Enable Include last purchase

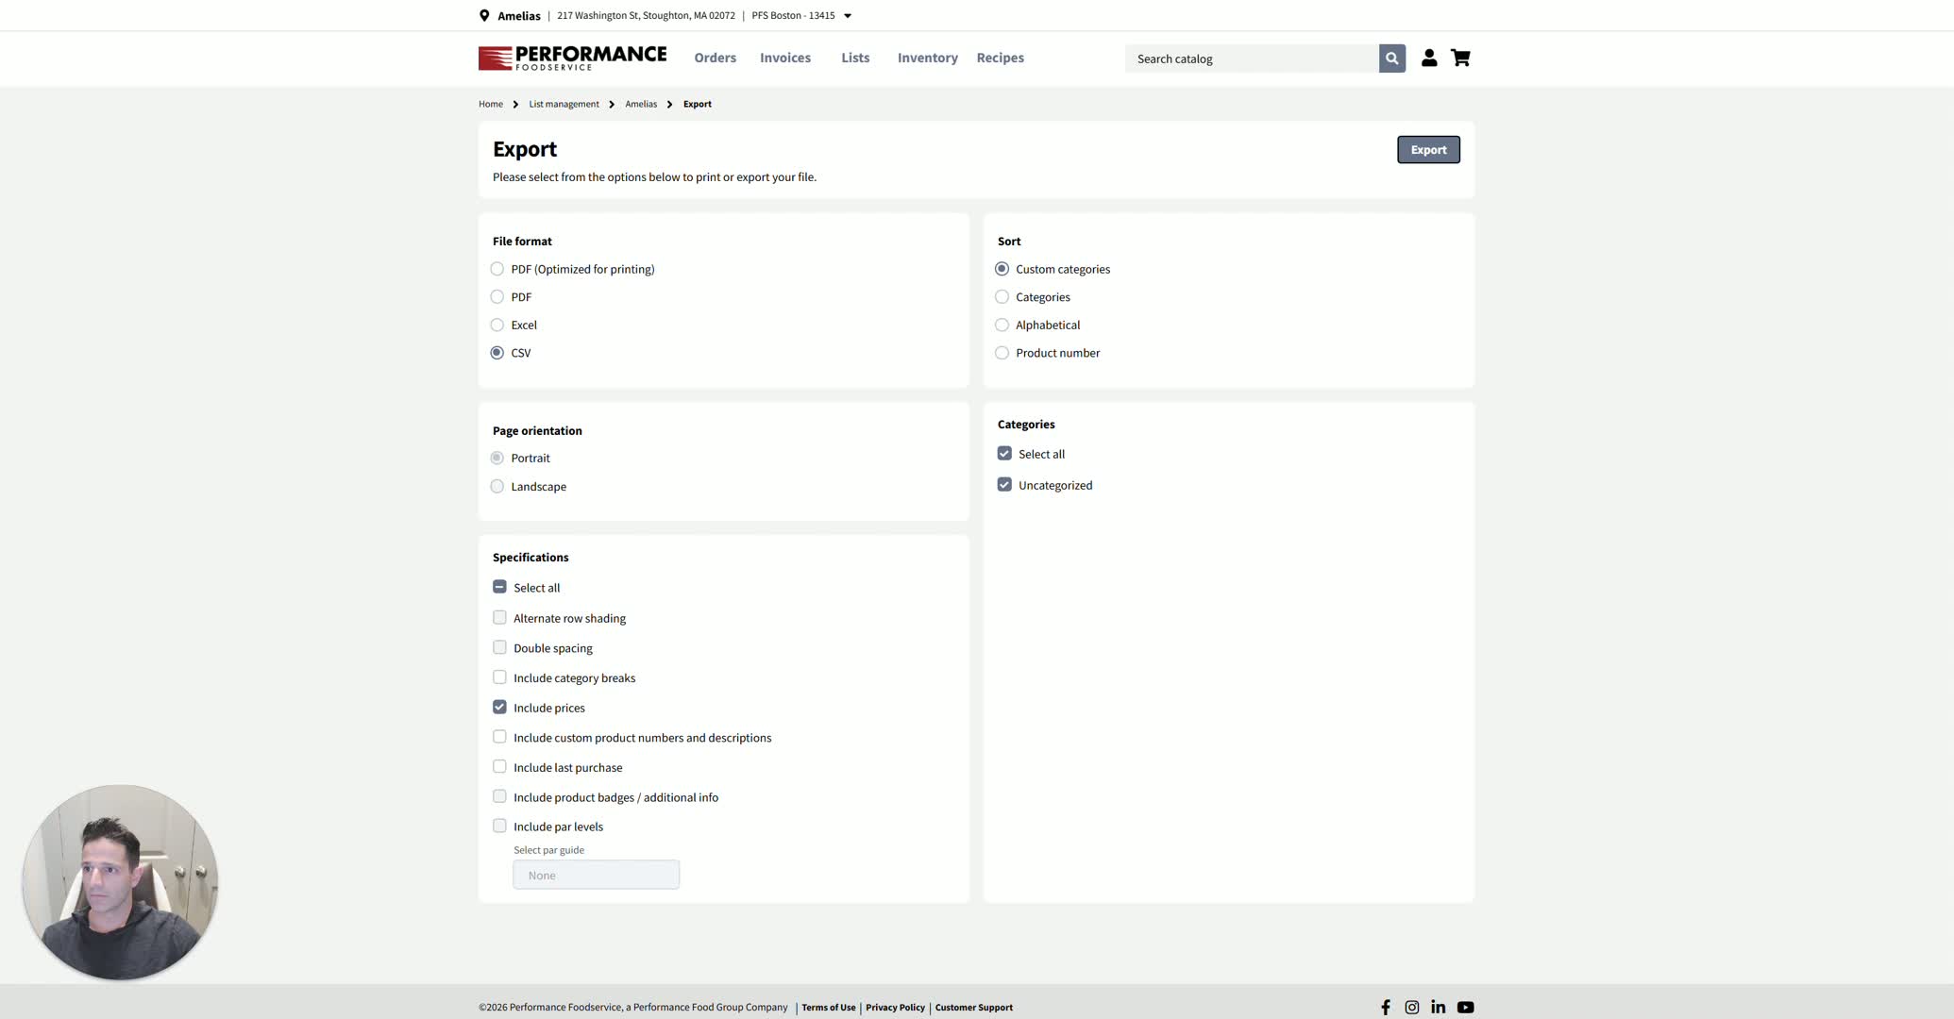(x=499, y=767)
